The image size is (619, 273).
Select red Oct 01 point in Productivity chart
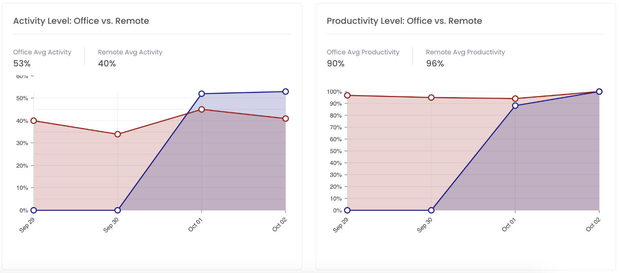tap(515, 99)
